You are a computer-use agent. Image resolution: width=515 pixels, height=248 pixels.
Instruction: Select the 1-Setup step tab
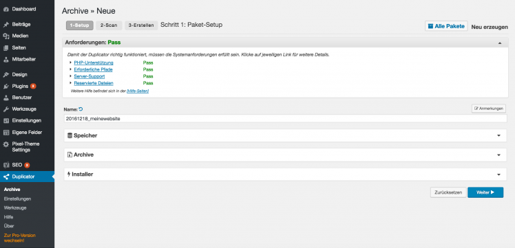coord(79,25)
